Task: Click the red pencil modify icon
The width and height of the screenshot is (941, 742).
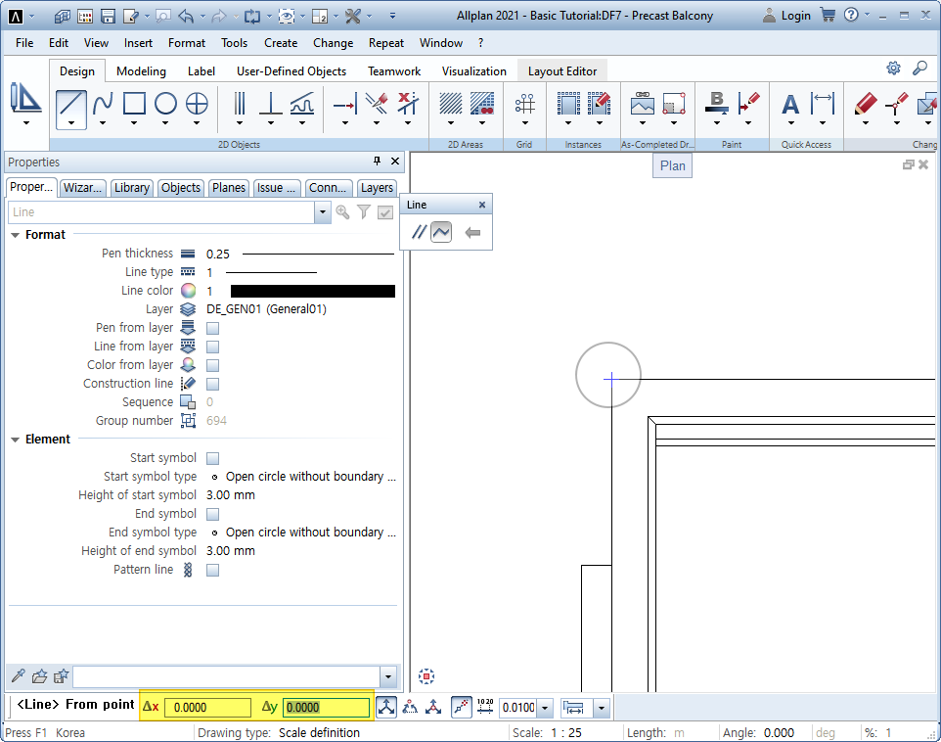Action: (865, 104)
